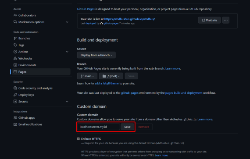Focus the custom domain input field

[x=99, y=127]
